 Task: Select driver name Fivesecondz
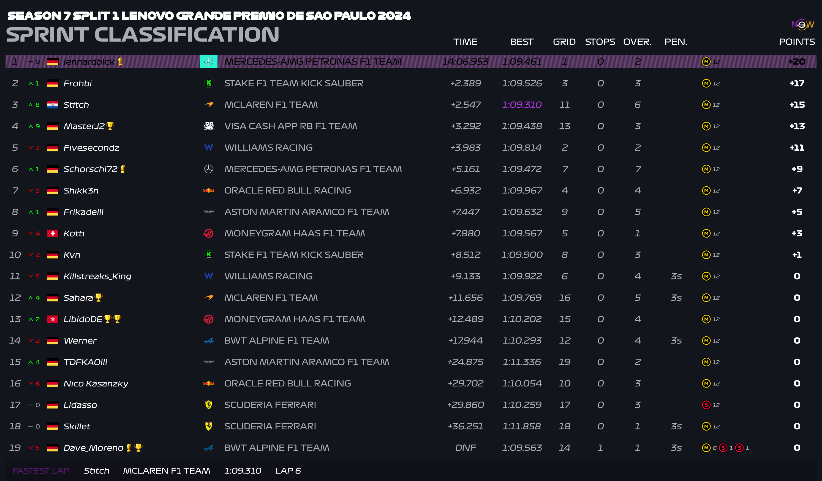pyautogui.click(x=91, y=148)
